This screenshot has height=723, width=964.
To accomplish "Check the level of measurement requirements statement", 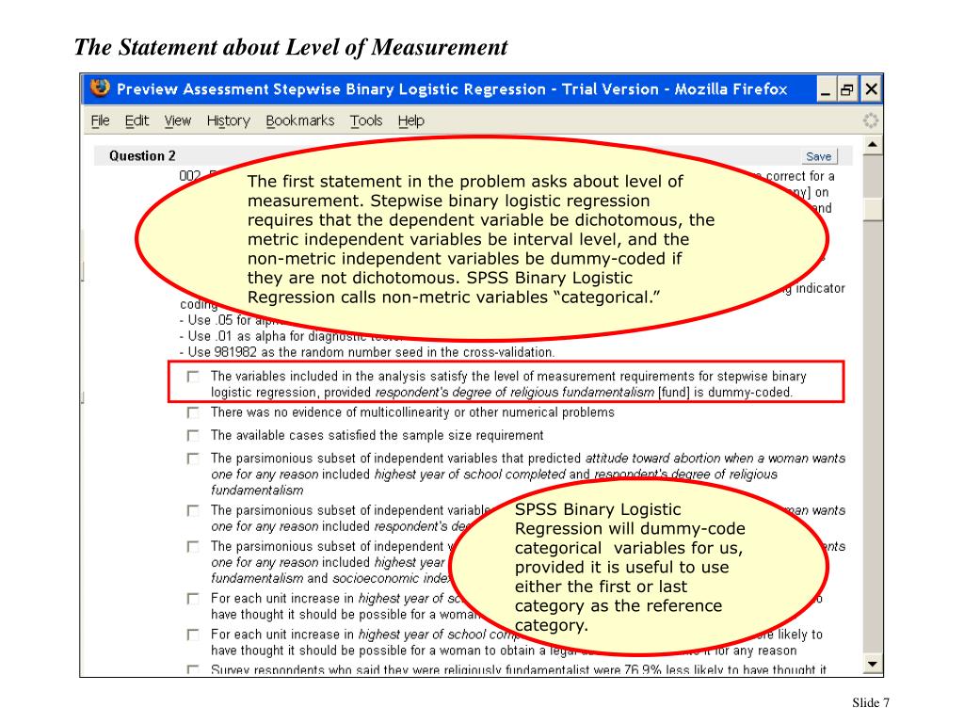I will pyautogui.click(x=193, y=377).
